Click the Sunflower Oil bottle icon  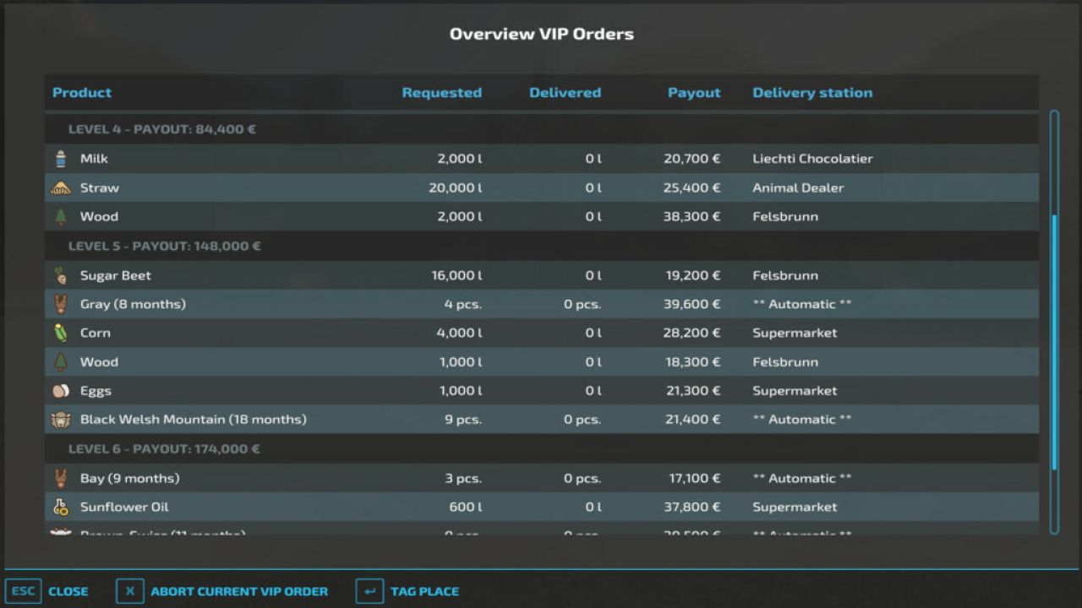pos(59,506)
